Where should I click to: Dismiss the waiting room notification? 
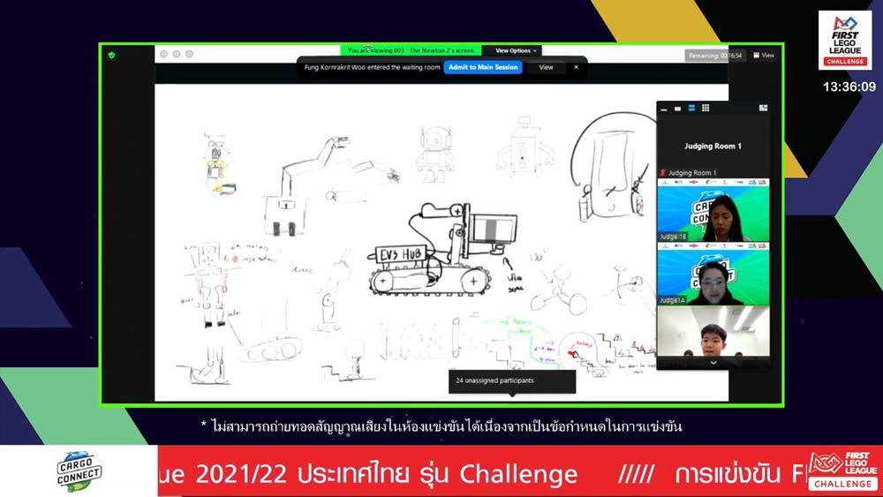(576, 67)
